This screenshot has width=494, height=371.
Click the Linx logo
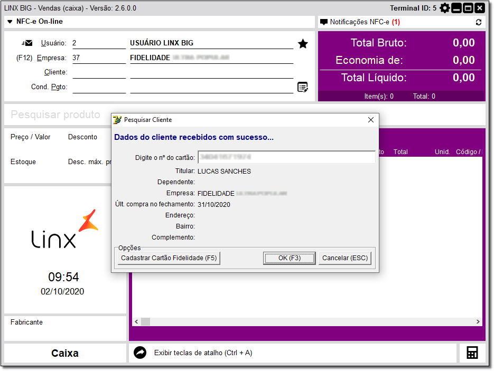point(64,229)
